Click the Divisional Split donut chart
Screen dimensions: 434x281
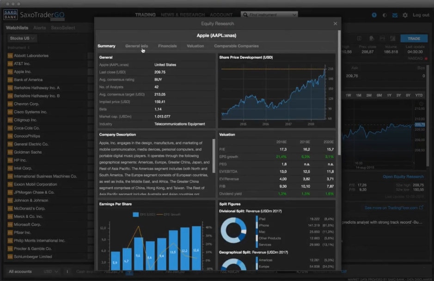tap(233, 230)
